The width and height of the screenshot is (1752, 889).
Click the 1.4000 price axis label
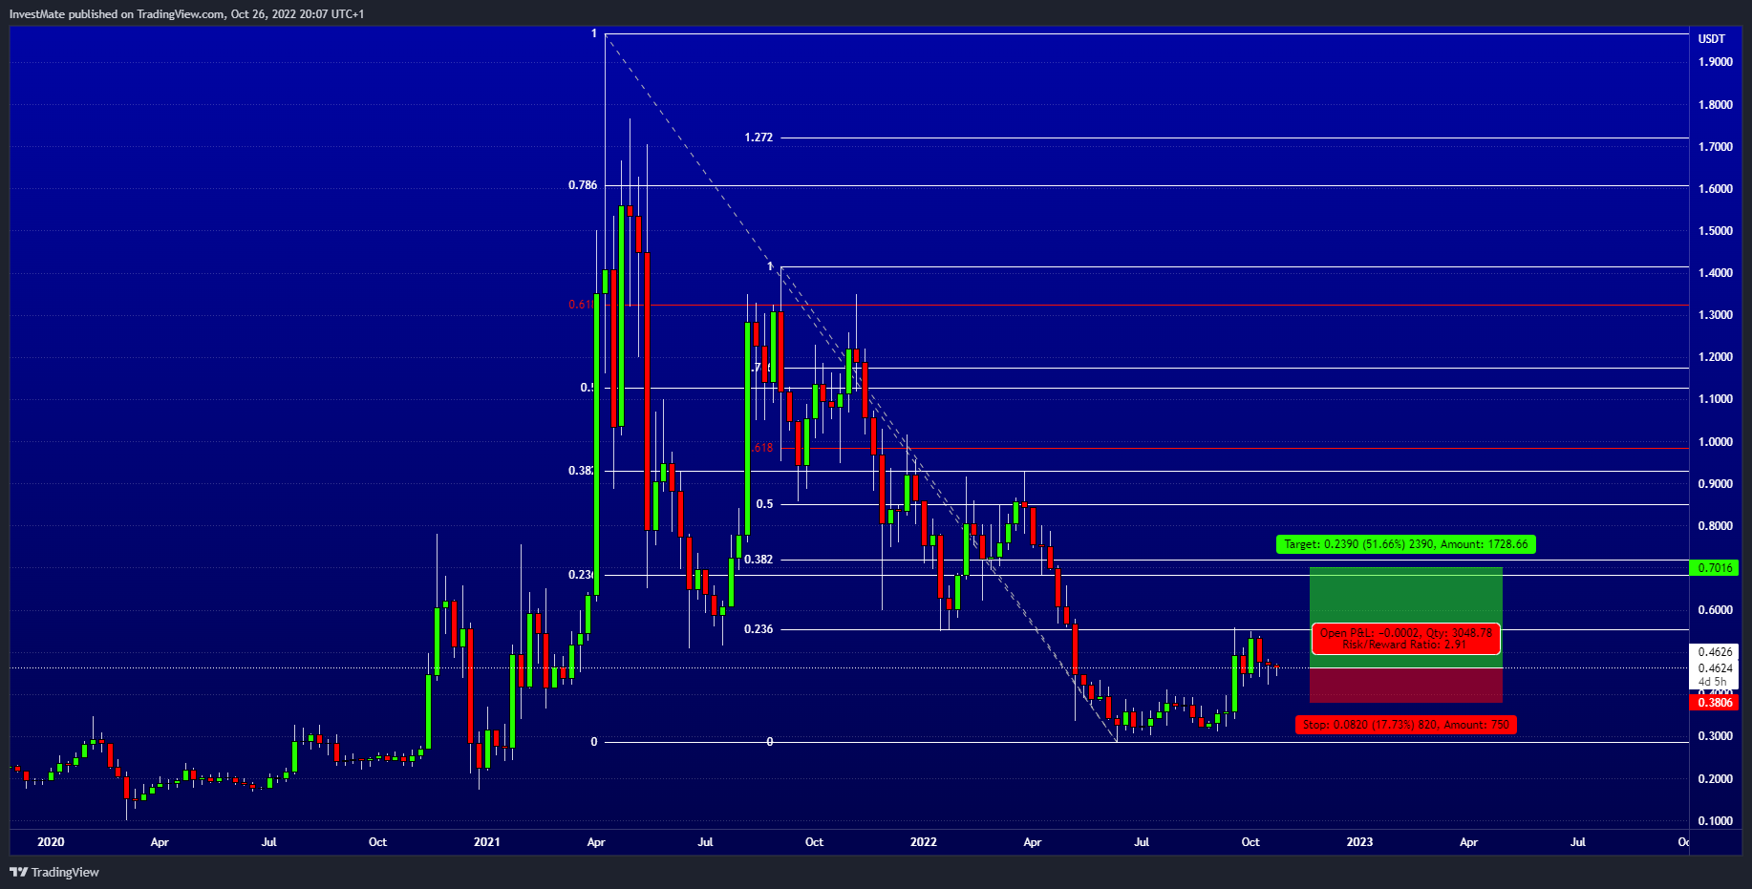[x=1715, y=273]
